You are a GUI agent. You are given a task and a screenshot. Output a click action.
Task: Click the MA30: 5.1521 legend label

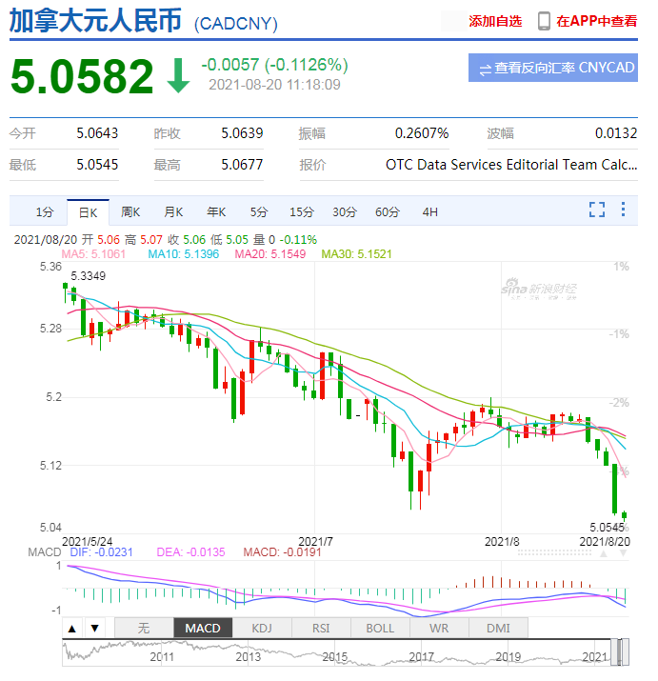(356, 254)
